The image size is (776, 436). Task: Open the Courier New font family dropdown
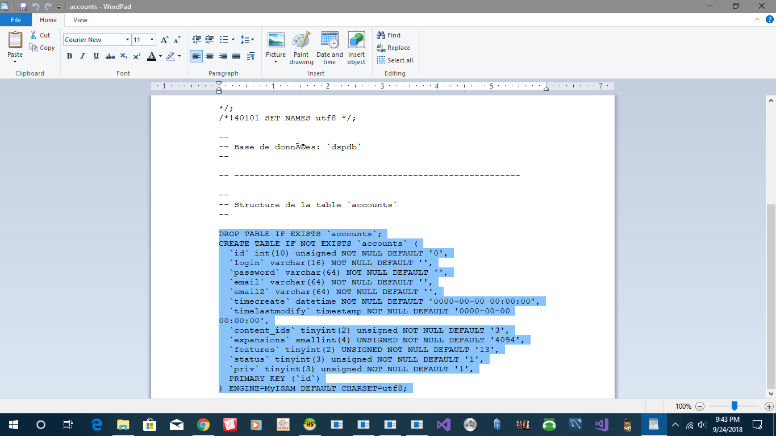[127, 40]
